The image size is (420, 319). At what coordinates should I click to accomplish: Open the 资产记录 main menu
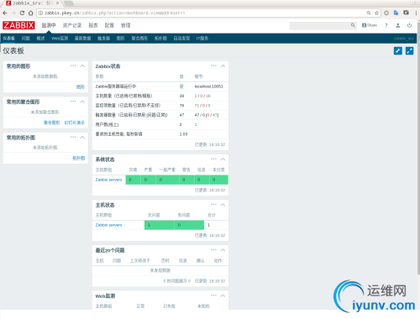pos(72,25)
